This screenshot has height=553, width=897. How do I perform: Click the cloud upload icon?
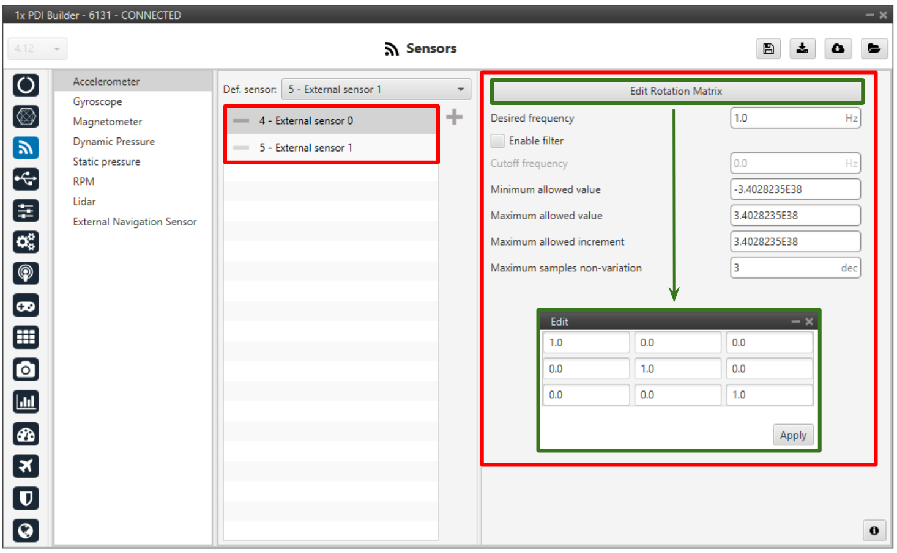pyautogui.click(x=838, y=49)
